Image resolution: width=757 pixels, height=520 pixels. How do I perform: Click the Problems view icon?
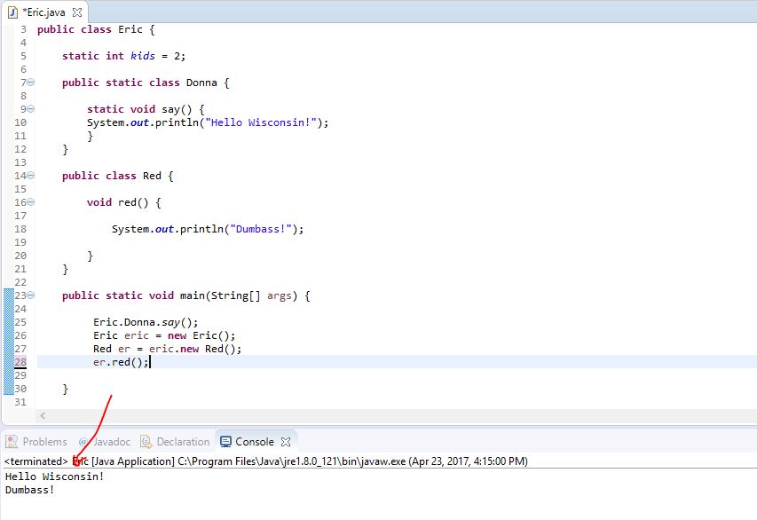click(x=12, y=442)
